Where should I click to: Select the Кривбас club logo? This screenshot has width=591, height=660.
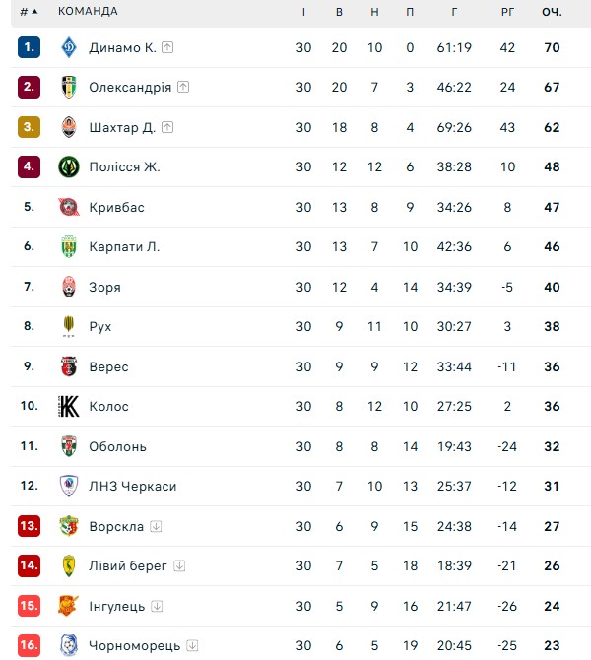click(69, 207)
